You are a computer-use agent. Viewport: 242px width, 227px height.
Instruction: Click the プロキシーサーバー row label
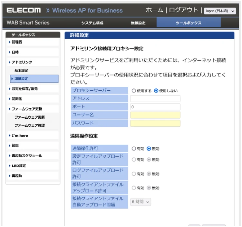(x=99, y=90)
